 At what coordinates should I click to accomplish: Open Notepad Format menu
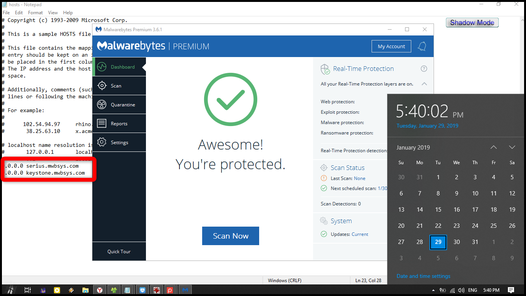click(35, 13)
